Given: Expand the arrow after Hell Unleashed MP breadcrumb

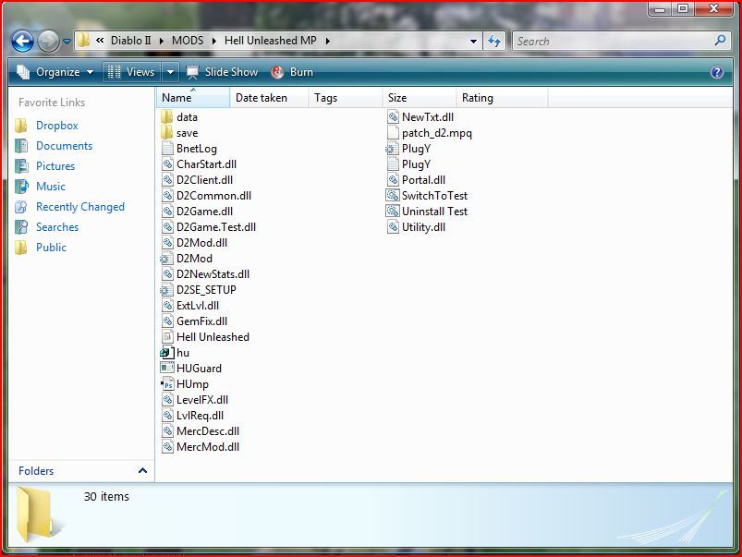Looking at the screenshot, I should [x=327, y=42].
